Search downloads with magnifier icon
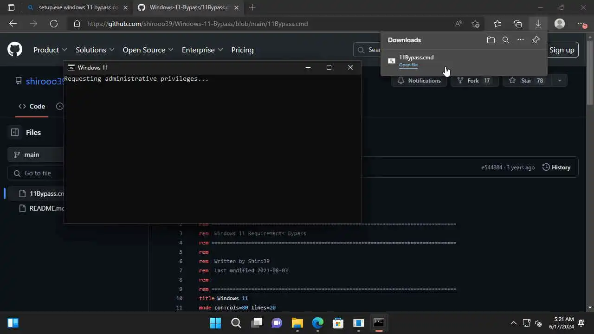This screenshot has height=334, width=594. coord(506,40)
